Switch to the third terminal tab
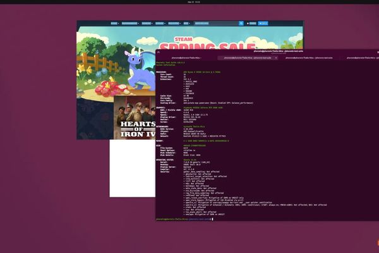379x253 pixels. click(x=309, y=58)
